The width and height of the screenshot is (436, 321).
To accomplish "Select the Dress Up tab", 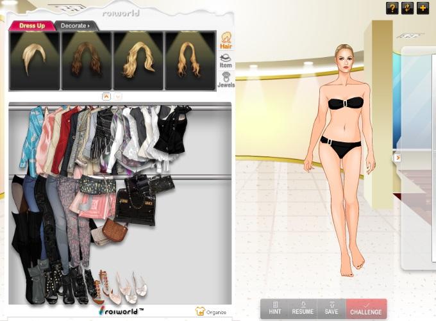I will click(x=31, y=26).
